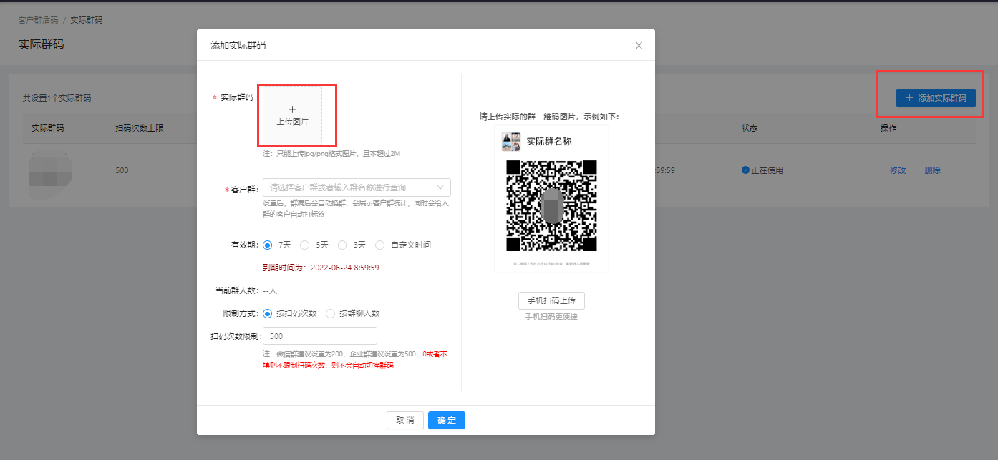Click the example QR code image
Screen dimensions: 998x460
coord(551,205)
